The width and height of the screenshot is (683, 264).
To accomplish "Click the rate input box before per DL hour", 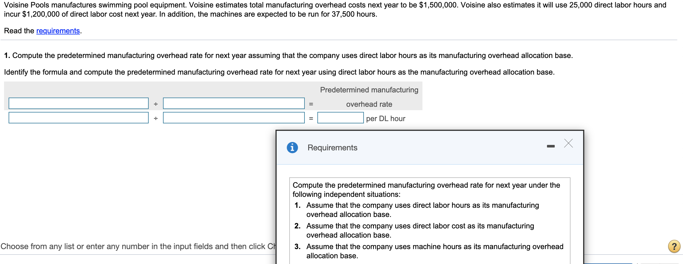I will pos(340,118).
